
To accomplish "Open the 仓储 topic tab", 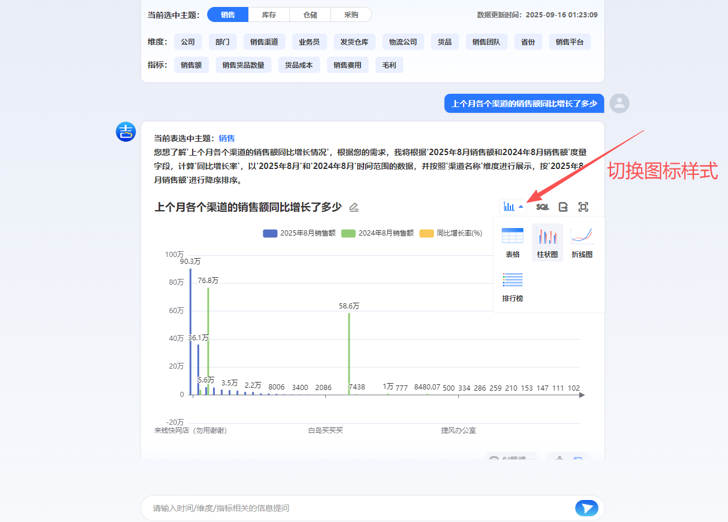I will pos(310,14).
